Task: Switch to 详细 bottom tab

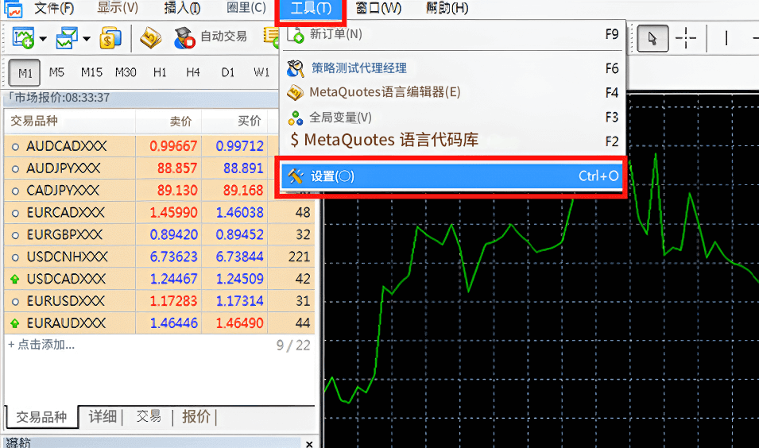Action: point(103,416)
